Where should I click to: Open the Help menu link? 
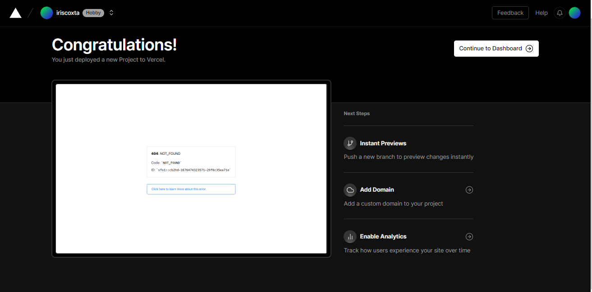tap(541, 13)
